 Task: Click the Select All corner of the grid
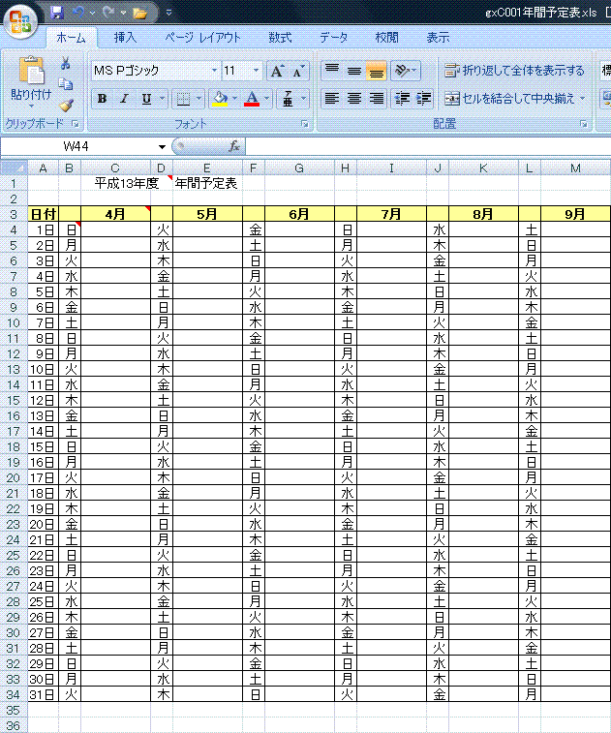point(14,168)
